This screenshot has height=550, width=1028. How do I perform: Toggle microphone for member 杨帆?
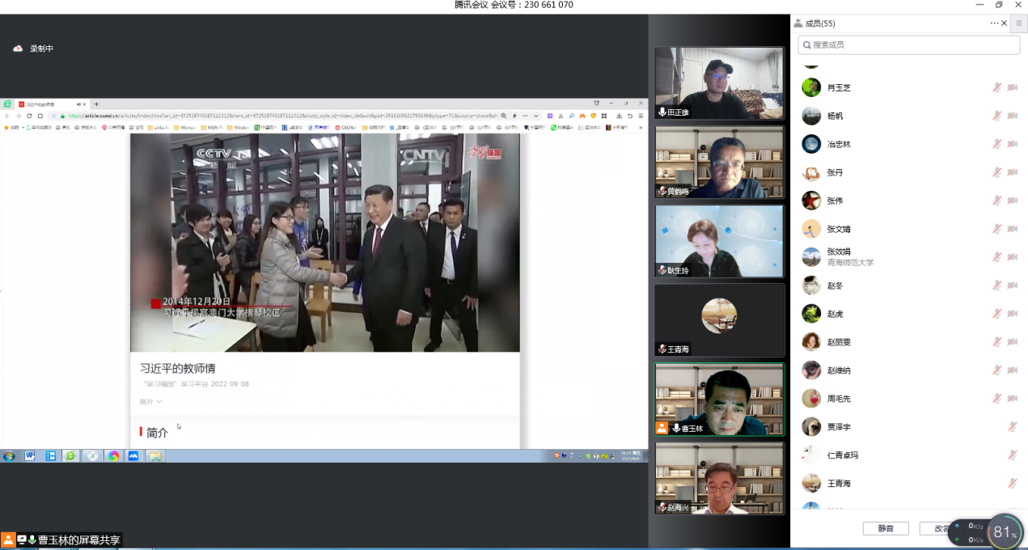(996, 116)
